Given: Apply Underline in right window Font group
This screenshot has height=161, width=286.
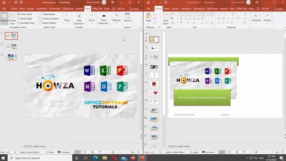Looking at the screenshot, I should [189, 19].
